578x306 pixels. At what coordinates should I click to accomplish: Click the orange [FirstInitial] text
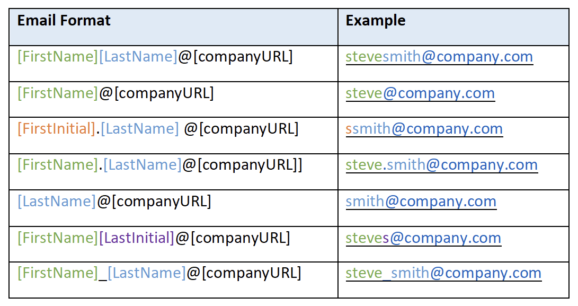point(57,129)
